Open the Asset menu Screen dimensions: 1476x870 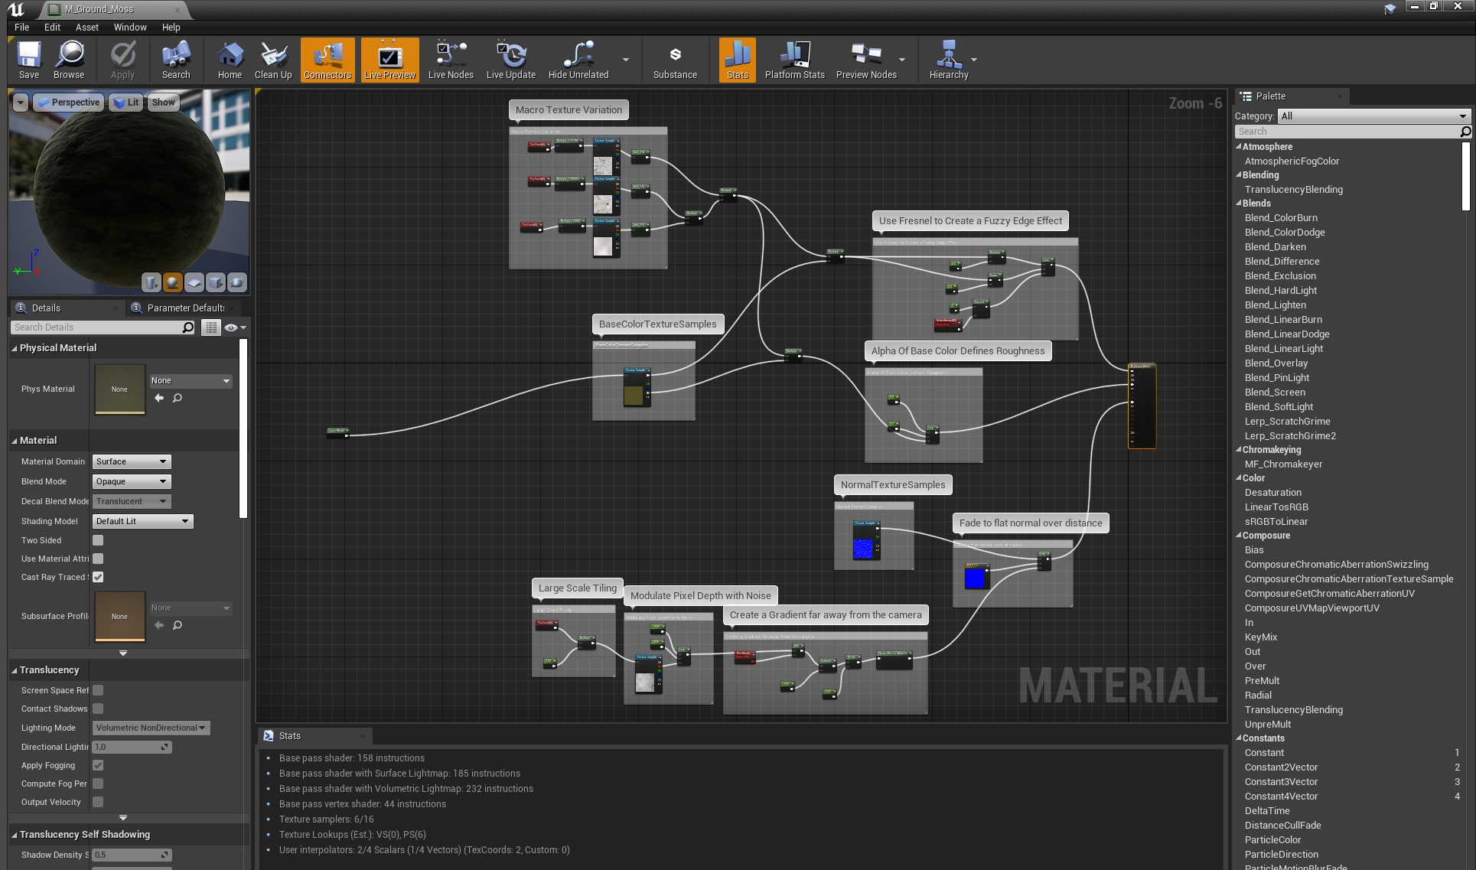coord(86,27)
